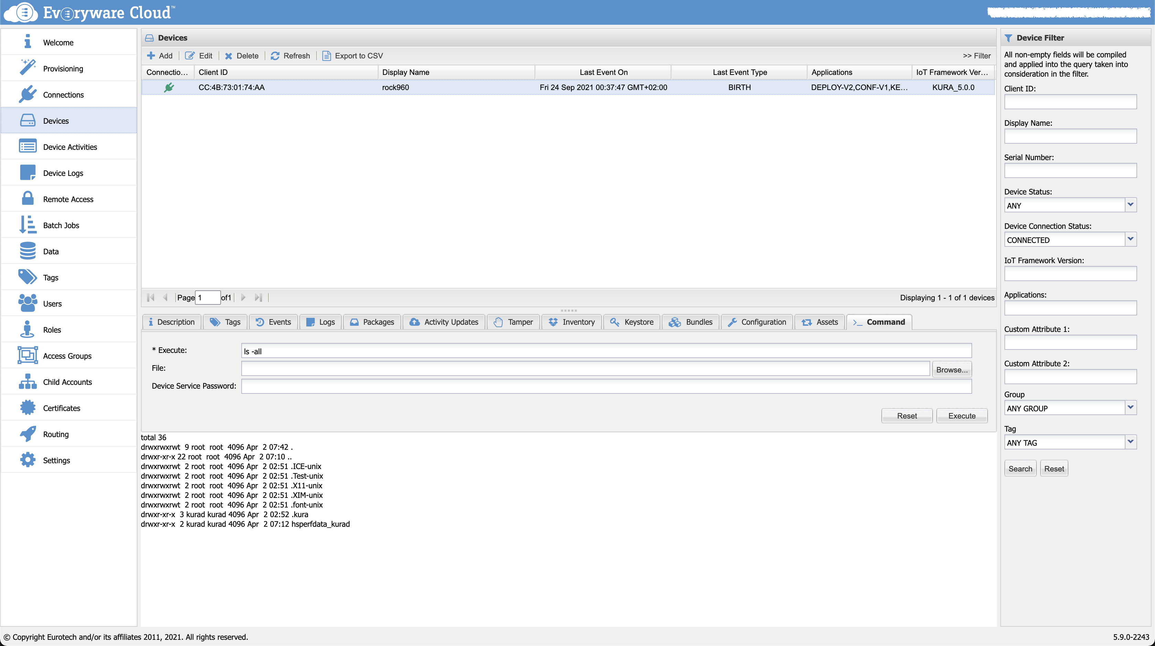Click the Batch Jobs sidebar icon
Screen dimensions: 1155x646
point(27,225)
